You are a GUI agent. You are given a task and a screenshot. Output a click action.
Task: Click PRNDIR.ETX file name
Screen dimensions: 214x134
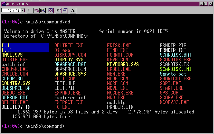coord(120,107)
